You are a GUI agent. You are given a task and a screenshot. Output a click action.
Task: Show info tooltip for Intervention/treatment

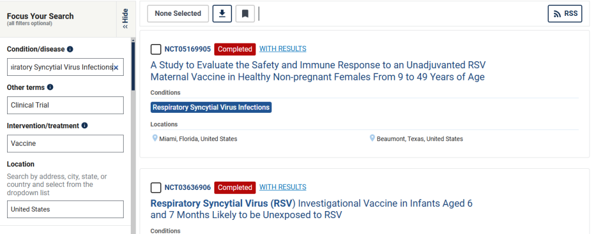point(85,126)
